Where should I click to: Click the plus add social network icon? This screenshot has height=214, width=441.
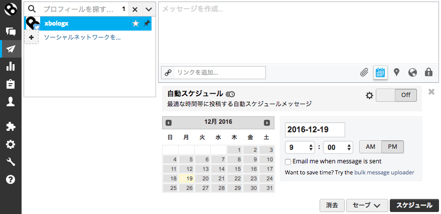click(31, 38)
